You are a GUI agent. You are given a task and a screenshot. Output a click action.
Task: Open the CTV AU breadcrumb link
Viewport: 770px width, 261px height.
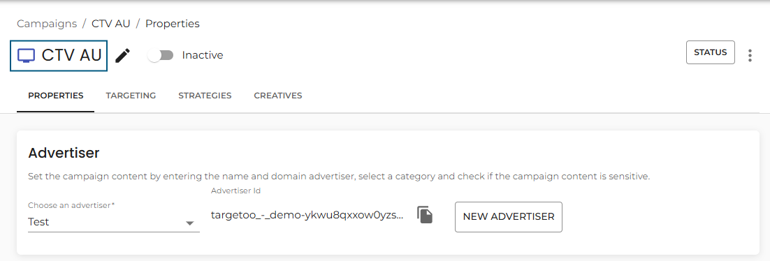(x=111, y=24)
